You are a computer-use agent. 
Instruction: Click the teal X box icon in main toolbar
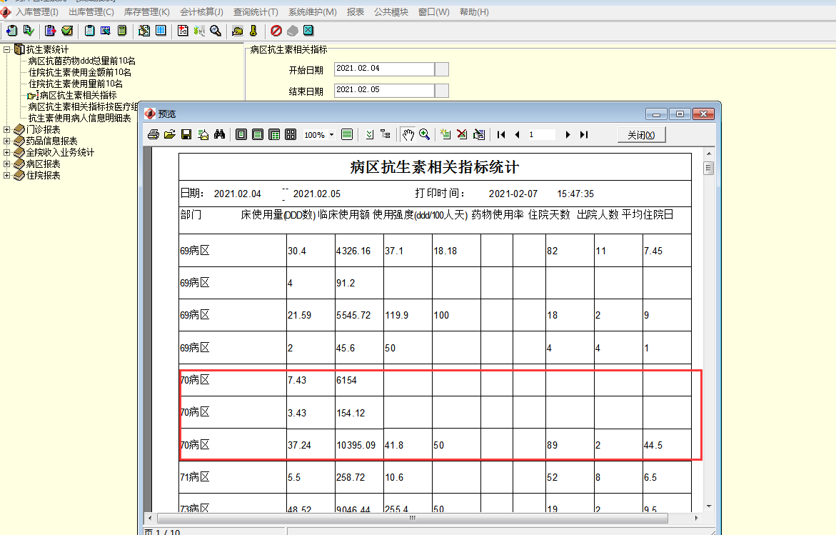point(308,31)
